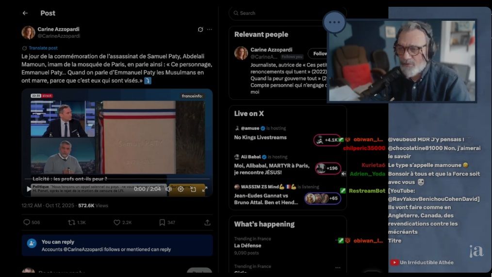Follow Carine Azzopardi in Relevant people
Viewport: 492px width, 277px height.
coord(317,54)
